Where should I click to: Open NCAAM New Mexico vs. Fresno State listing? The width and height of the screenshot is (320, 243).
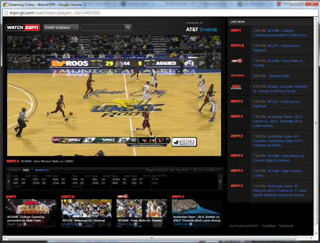coord(279,158)
